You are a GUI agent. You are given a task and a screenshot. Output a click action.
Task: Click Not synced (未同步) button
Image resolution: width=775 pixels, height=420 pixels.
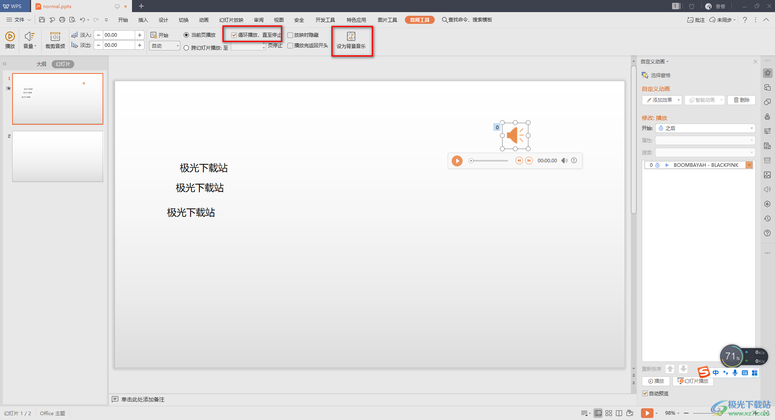click(x=723, y=20)
